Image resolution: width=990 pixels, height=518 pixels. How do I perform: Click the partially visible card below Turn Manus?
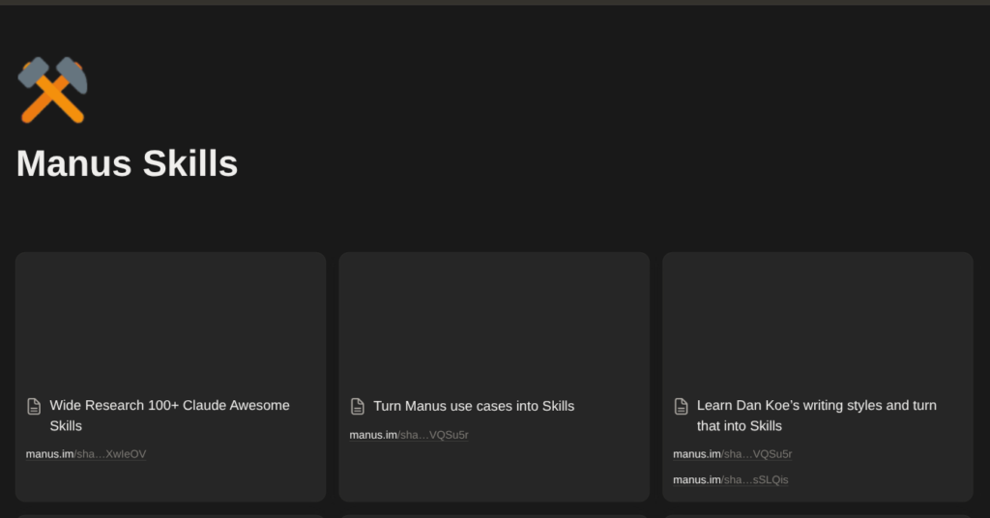tap(493, 515)
